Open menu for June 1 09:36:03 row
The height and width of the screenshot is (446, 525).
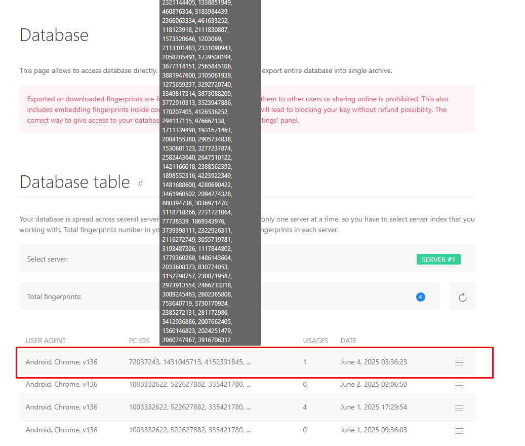tap(459, 430)
